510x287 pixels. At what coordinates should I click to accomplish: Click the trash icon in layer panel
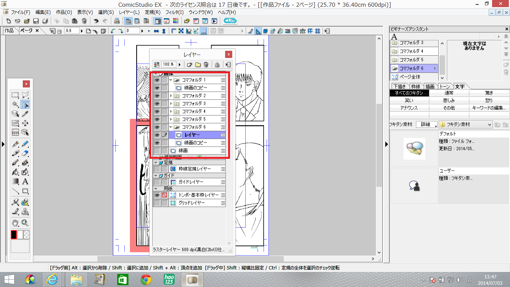pos(206,65)
